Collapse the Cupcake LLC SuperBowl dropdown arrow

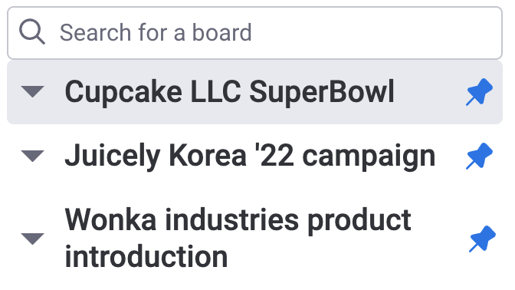(32, 91)
